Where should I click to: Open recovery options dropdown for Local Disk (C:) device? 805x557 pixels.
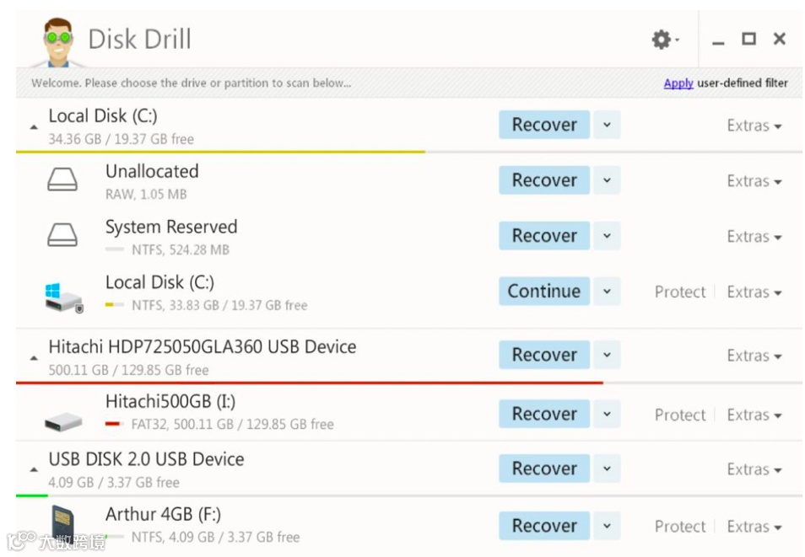tap(607, 125)
